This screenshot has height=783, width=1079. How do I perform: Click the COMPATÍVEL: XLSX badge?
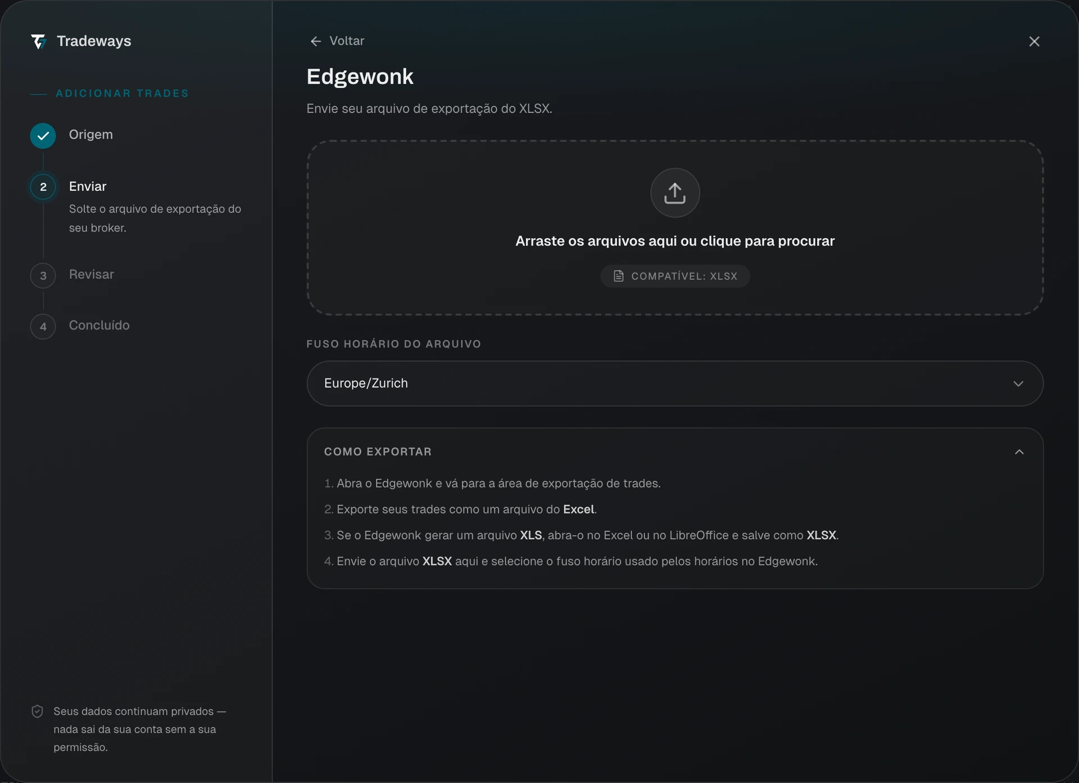pos(675,276)
